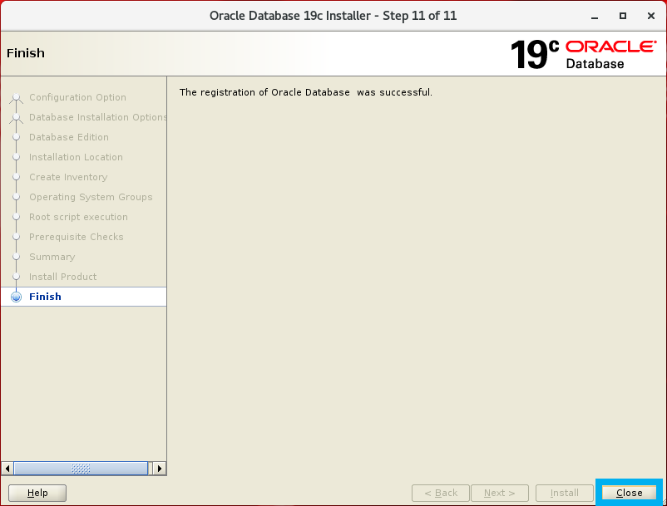
Task: Open the Help button
Action: pyautogui.click(x=37, y=493)
